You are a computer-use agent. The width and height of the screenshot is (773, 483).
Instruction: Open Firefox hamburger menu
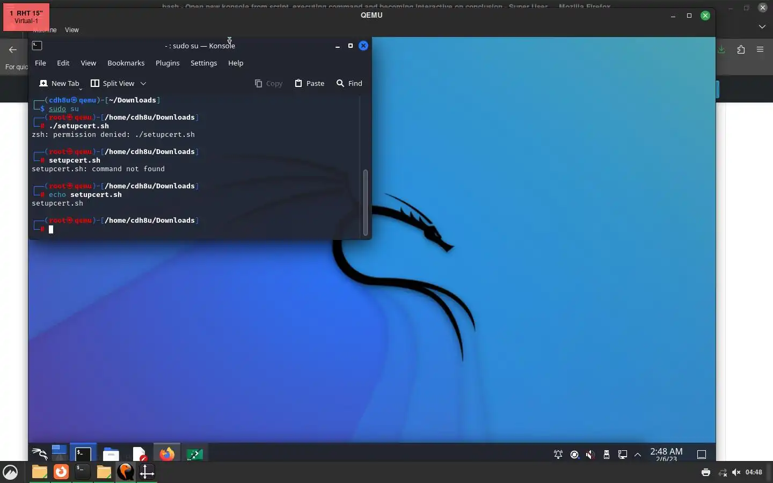click(x=760, y=49)
